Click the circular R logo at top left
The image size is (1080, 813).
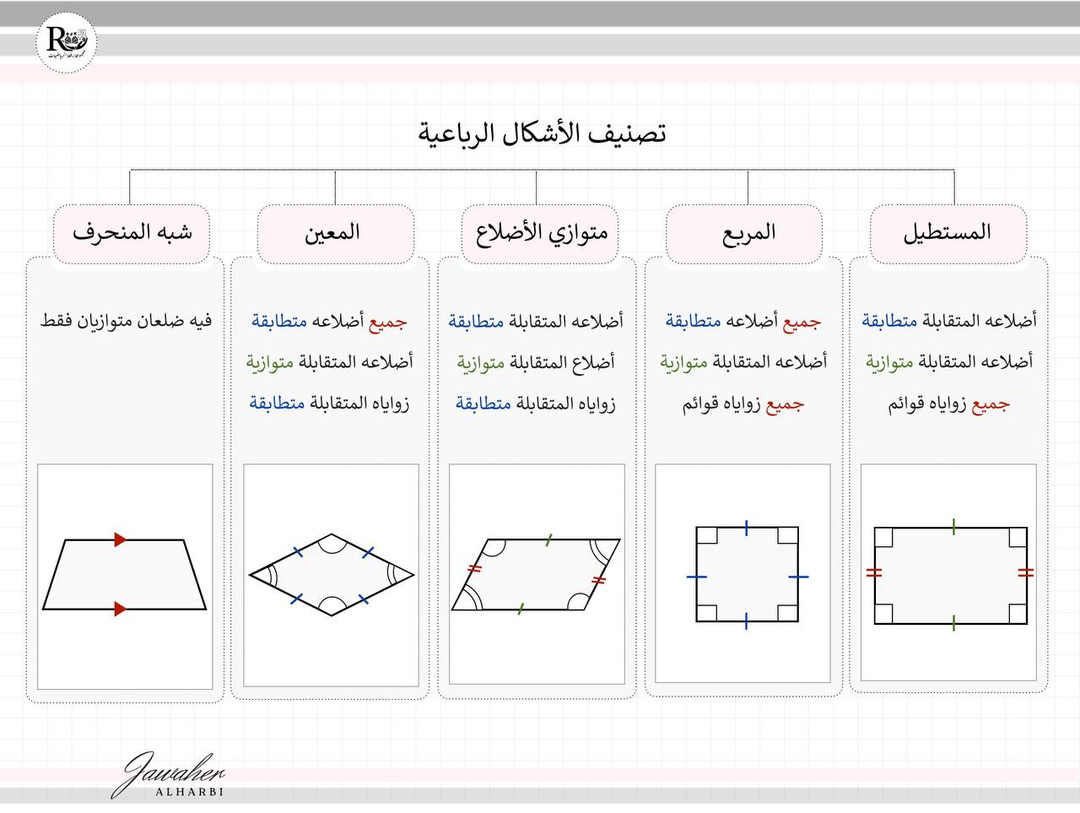click(x=67, y=43)
